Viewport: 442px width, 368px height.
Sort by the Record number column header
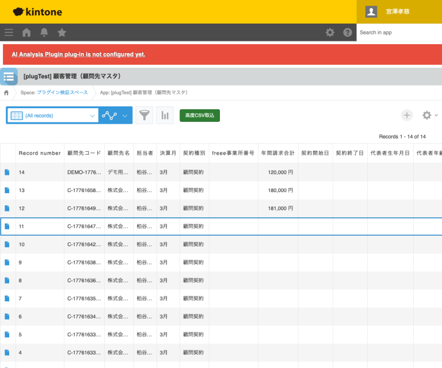[40, 153]
